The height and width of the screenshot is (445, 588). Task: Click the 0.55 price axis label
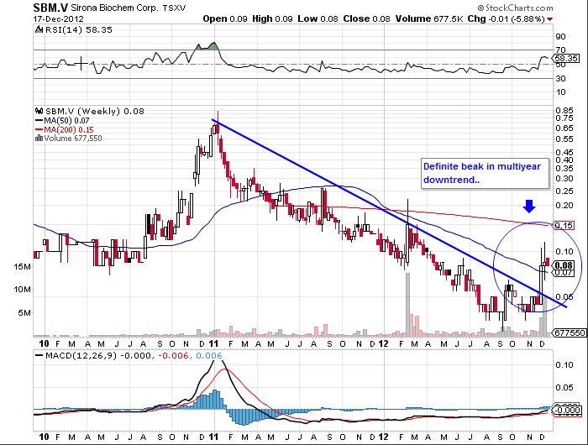[564, 139]
